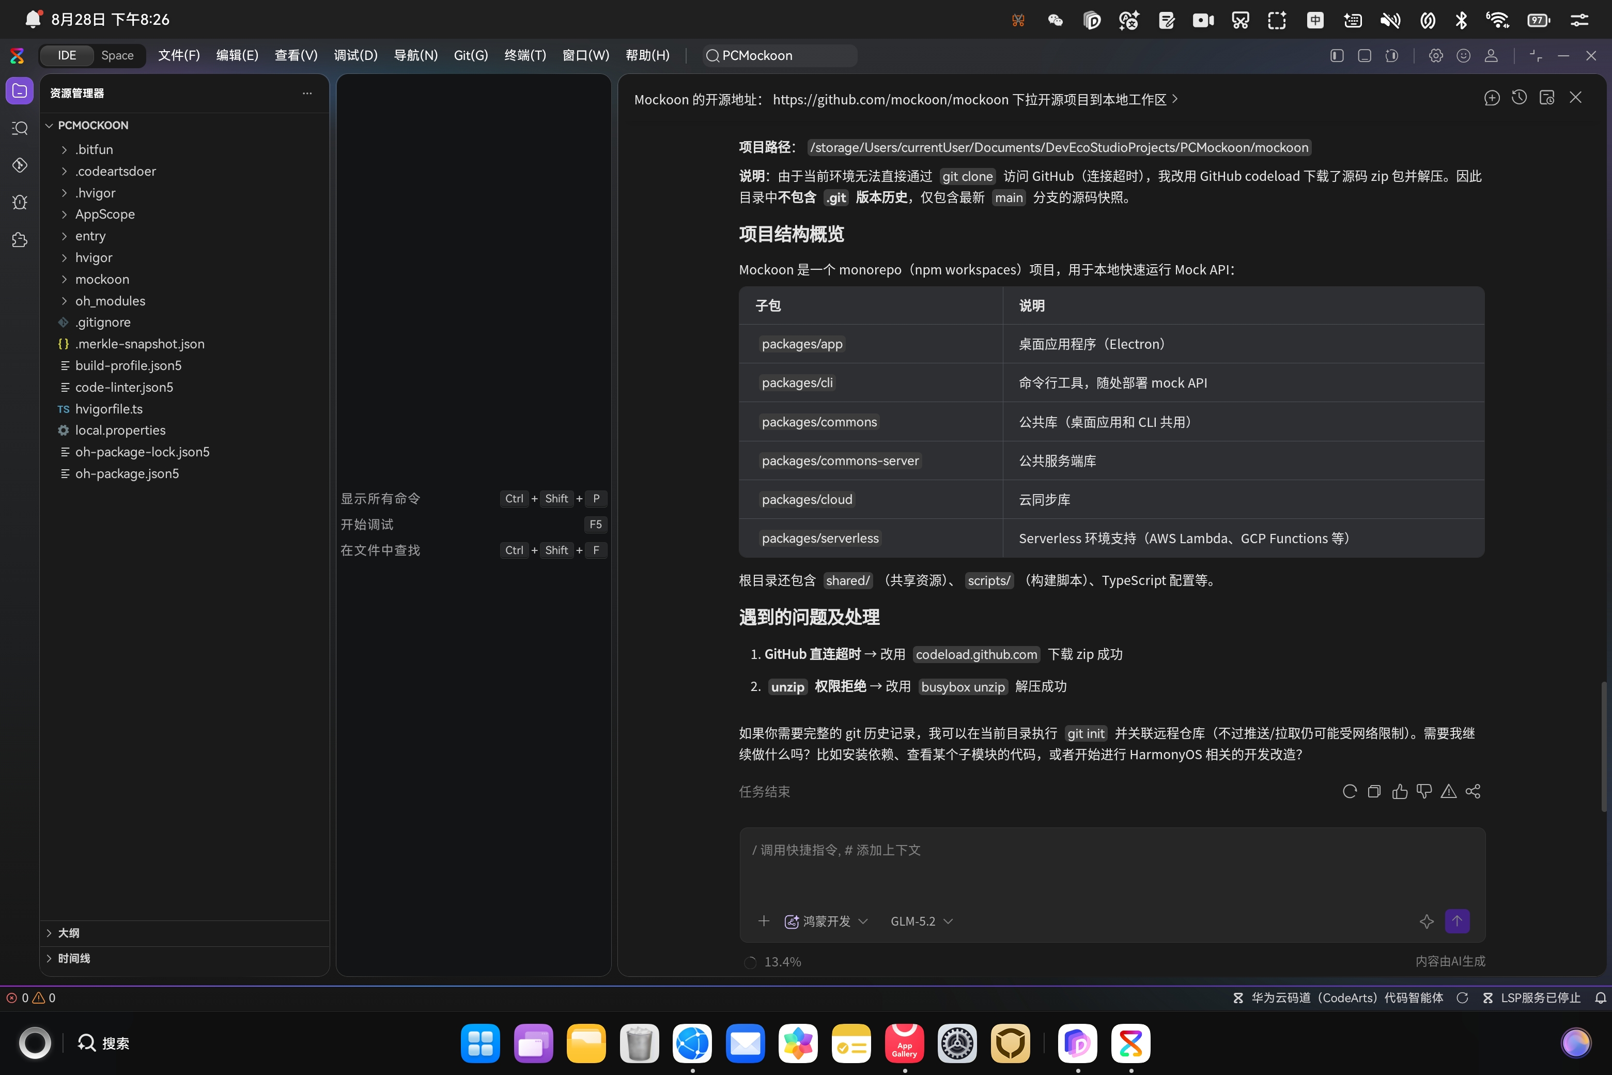Expand the entry folder
Screen dimensions: 1612x1075
(184, 236)
